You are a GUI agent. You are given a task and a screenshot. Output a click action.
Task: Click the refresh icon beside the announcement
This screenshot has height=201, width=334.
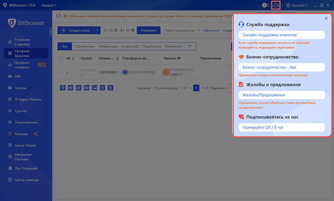[x=58, y=16]
